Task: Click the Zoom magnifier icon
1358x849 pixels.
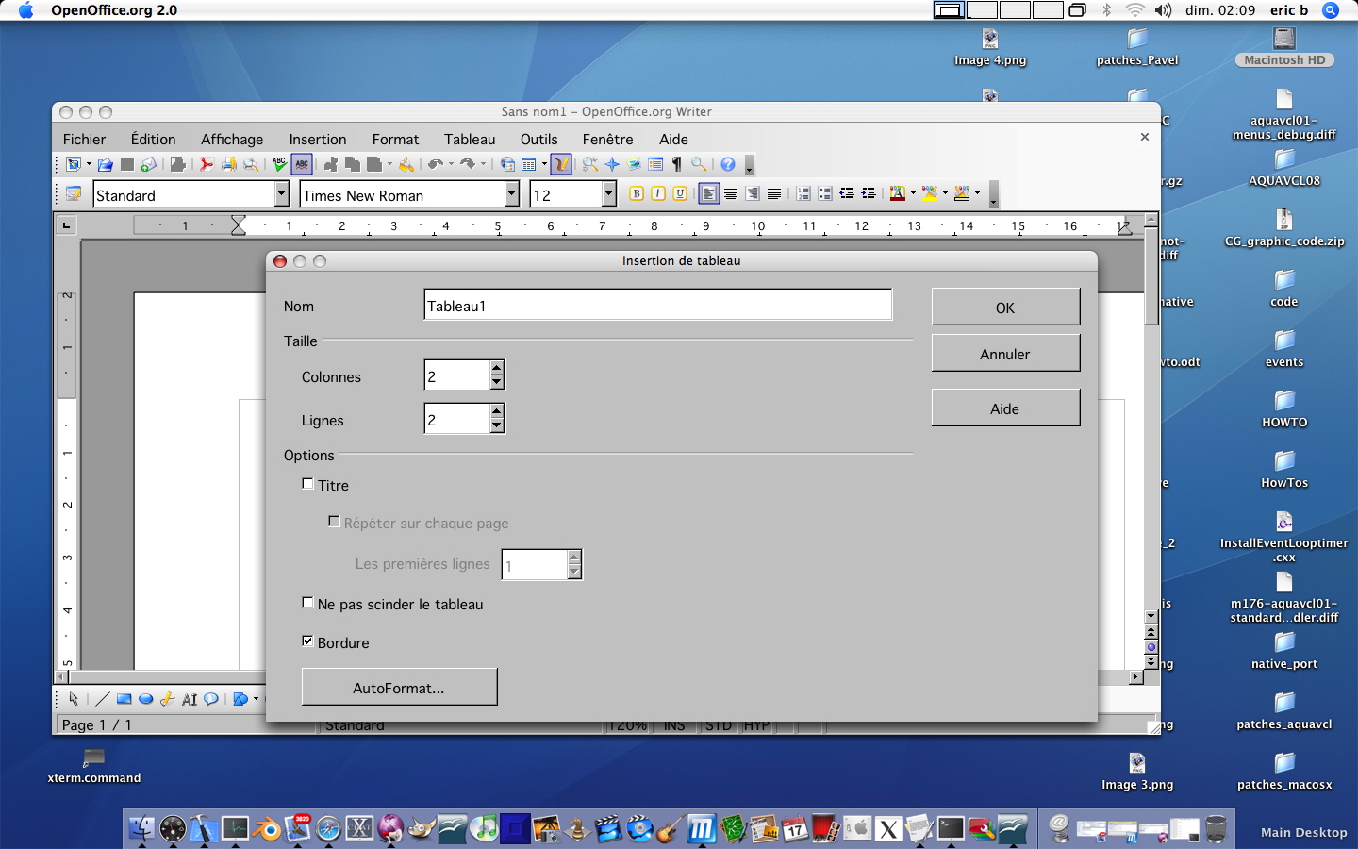Action: (x=699, y=164)
